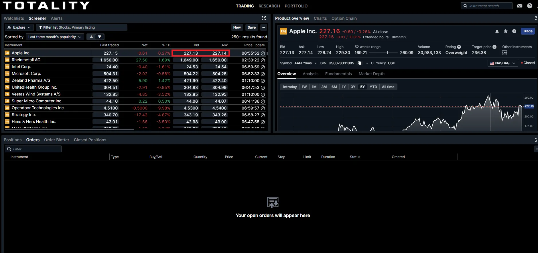This screenshot has width=538, height=253.
Task: Select All time chart range
Action: tap(388, 87)
